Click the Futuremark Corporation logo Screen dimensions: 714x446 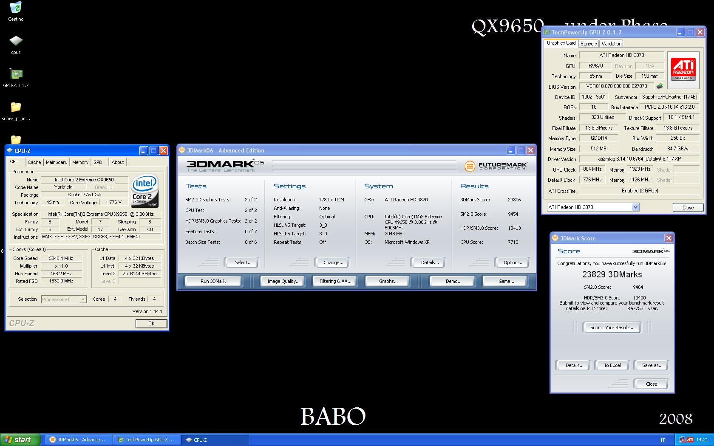[496, 166]
